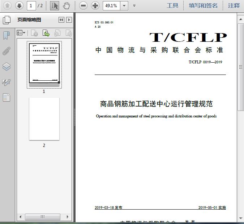Click the English title Operation and management

click(156, 116)
